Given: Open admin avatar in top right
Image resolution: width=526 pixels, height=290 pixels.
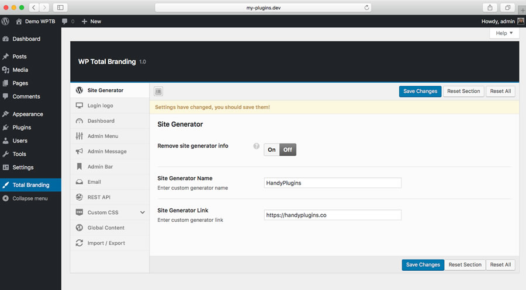Looking at the screenshot, I should tap(521, 21).
